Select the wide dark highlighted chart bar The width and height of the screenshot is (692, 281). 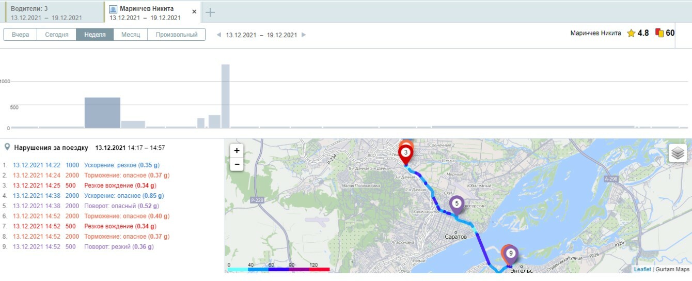102,113
